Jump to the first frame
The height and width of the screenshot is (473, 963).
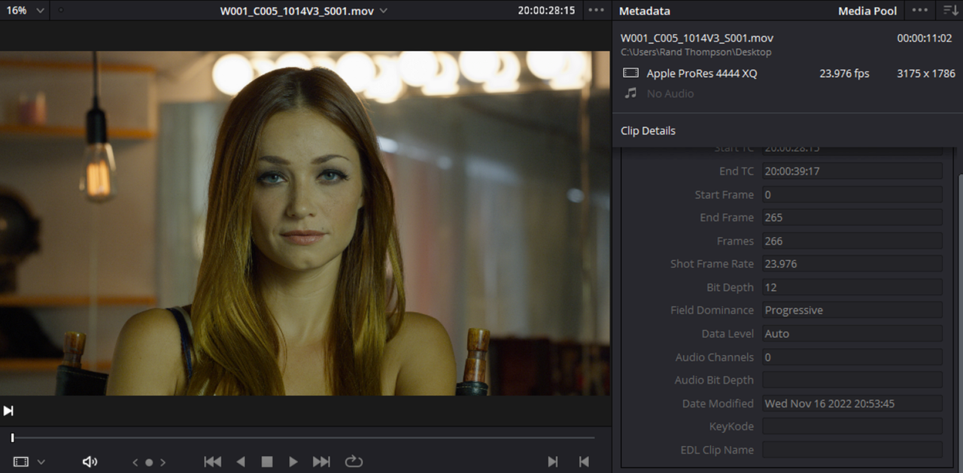click(x=213, y=462)
